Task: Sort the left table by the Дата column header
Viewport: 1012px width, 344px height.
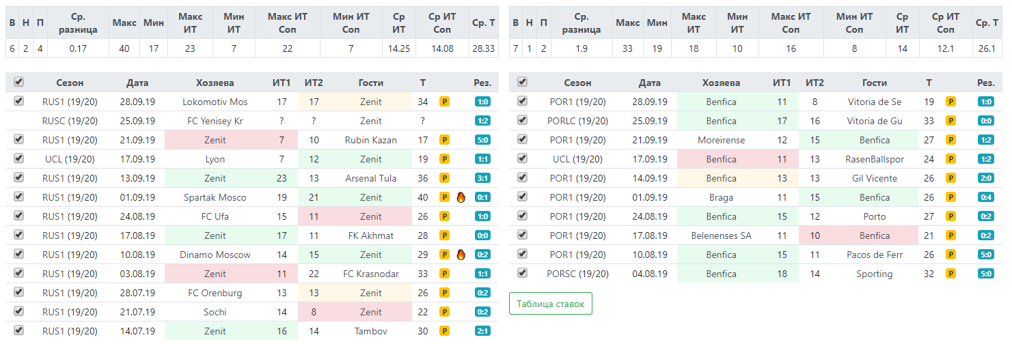Action: coord(137,83)
